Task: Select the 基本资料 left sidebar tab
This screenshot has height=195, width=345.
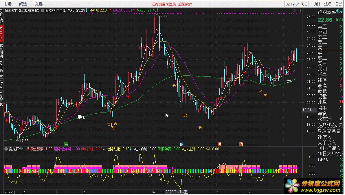Action: tap(1, 82)
